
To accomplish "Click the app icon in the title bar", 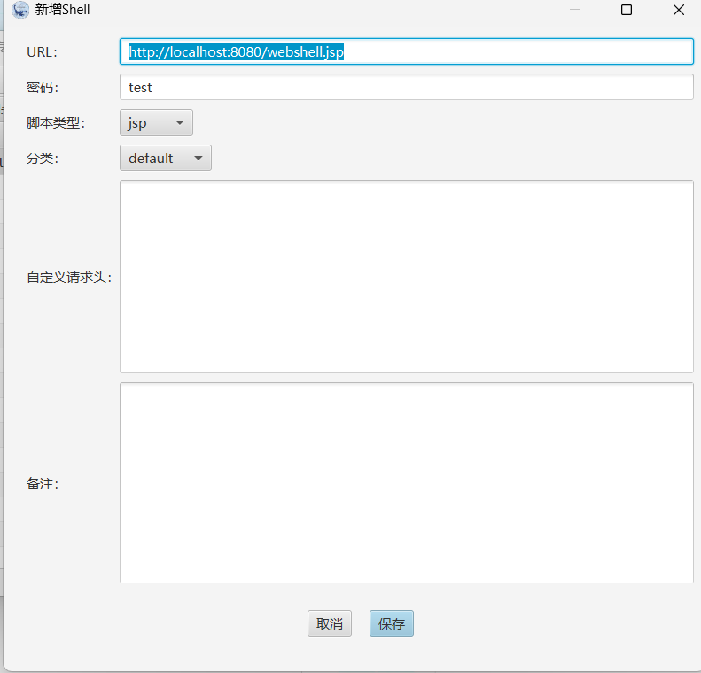I will point(19,10).
